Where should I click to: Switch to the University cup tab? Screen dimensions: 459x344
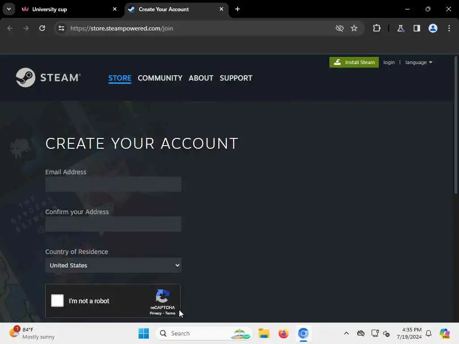[x=69, y=9]
